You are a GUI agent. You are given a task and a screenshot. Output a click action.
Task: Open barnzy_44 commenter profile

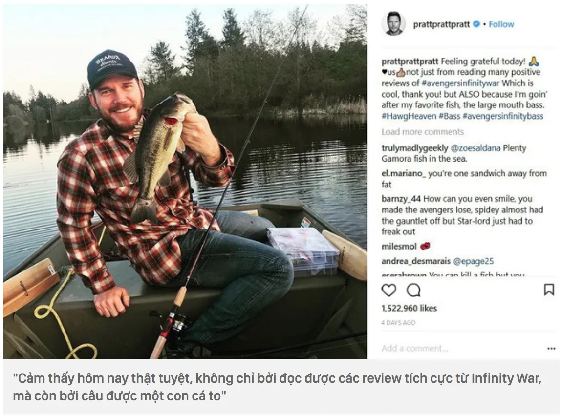pyautogui.click(x=401, y=199)
